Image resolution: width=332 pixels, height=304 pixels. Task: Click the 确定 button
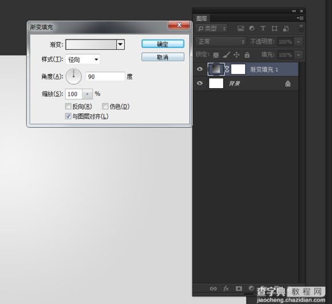pos(163,44)
